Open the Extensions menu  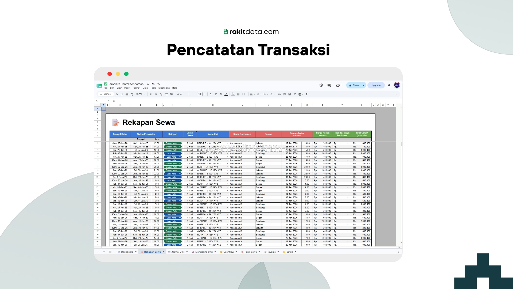coord(164,88)
